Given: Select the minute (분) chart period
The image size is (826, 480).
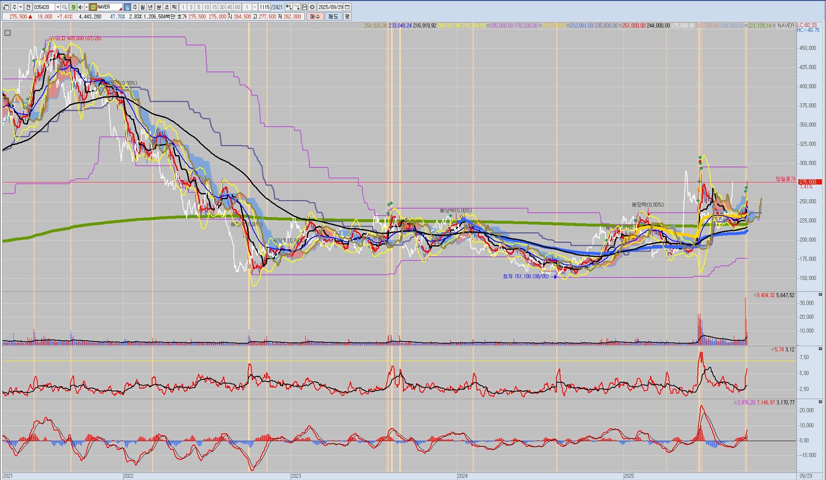Looking at the screenshot, I should 159,7.
